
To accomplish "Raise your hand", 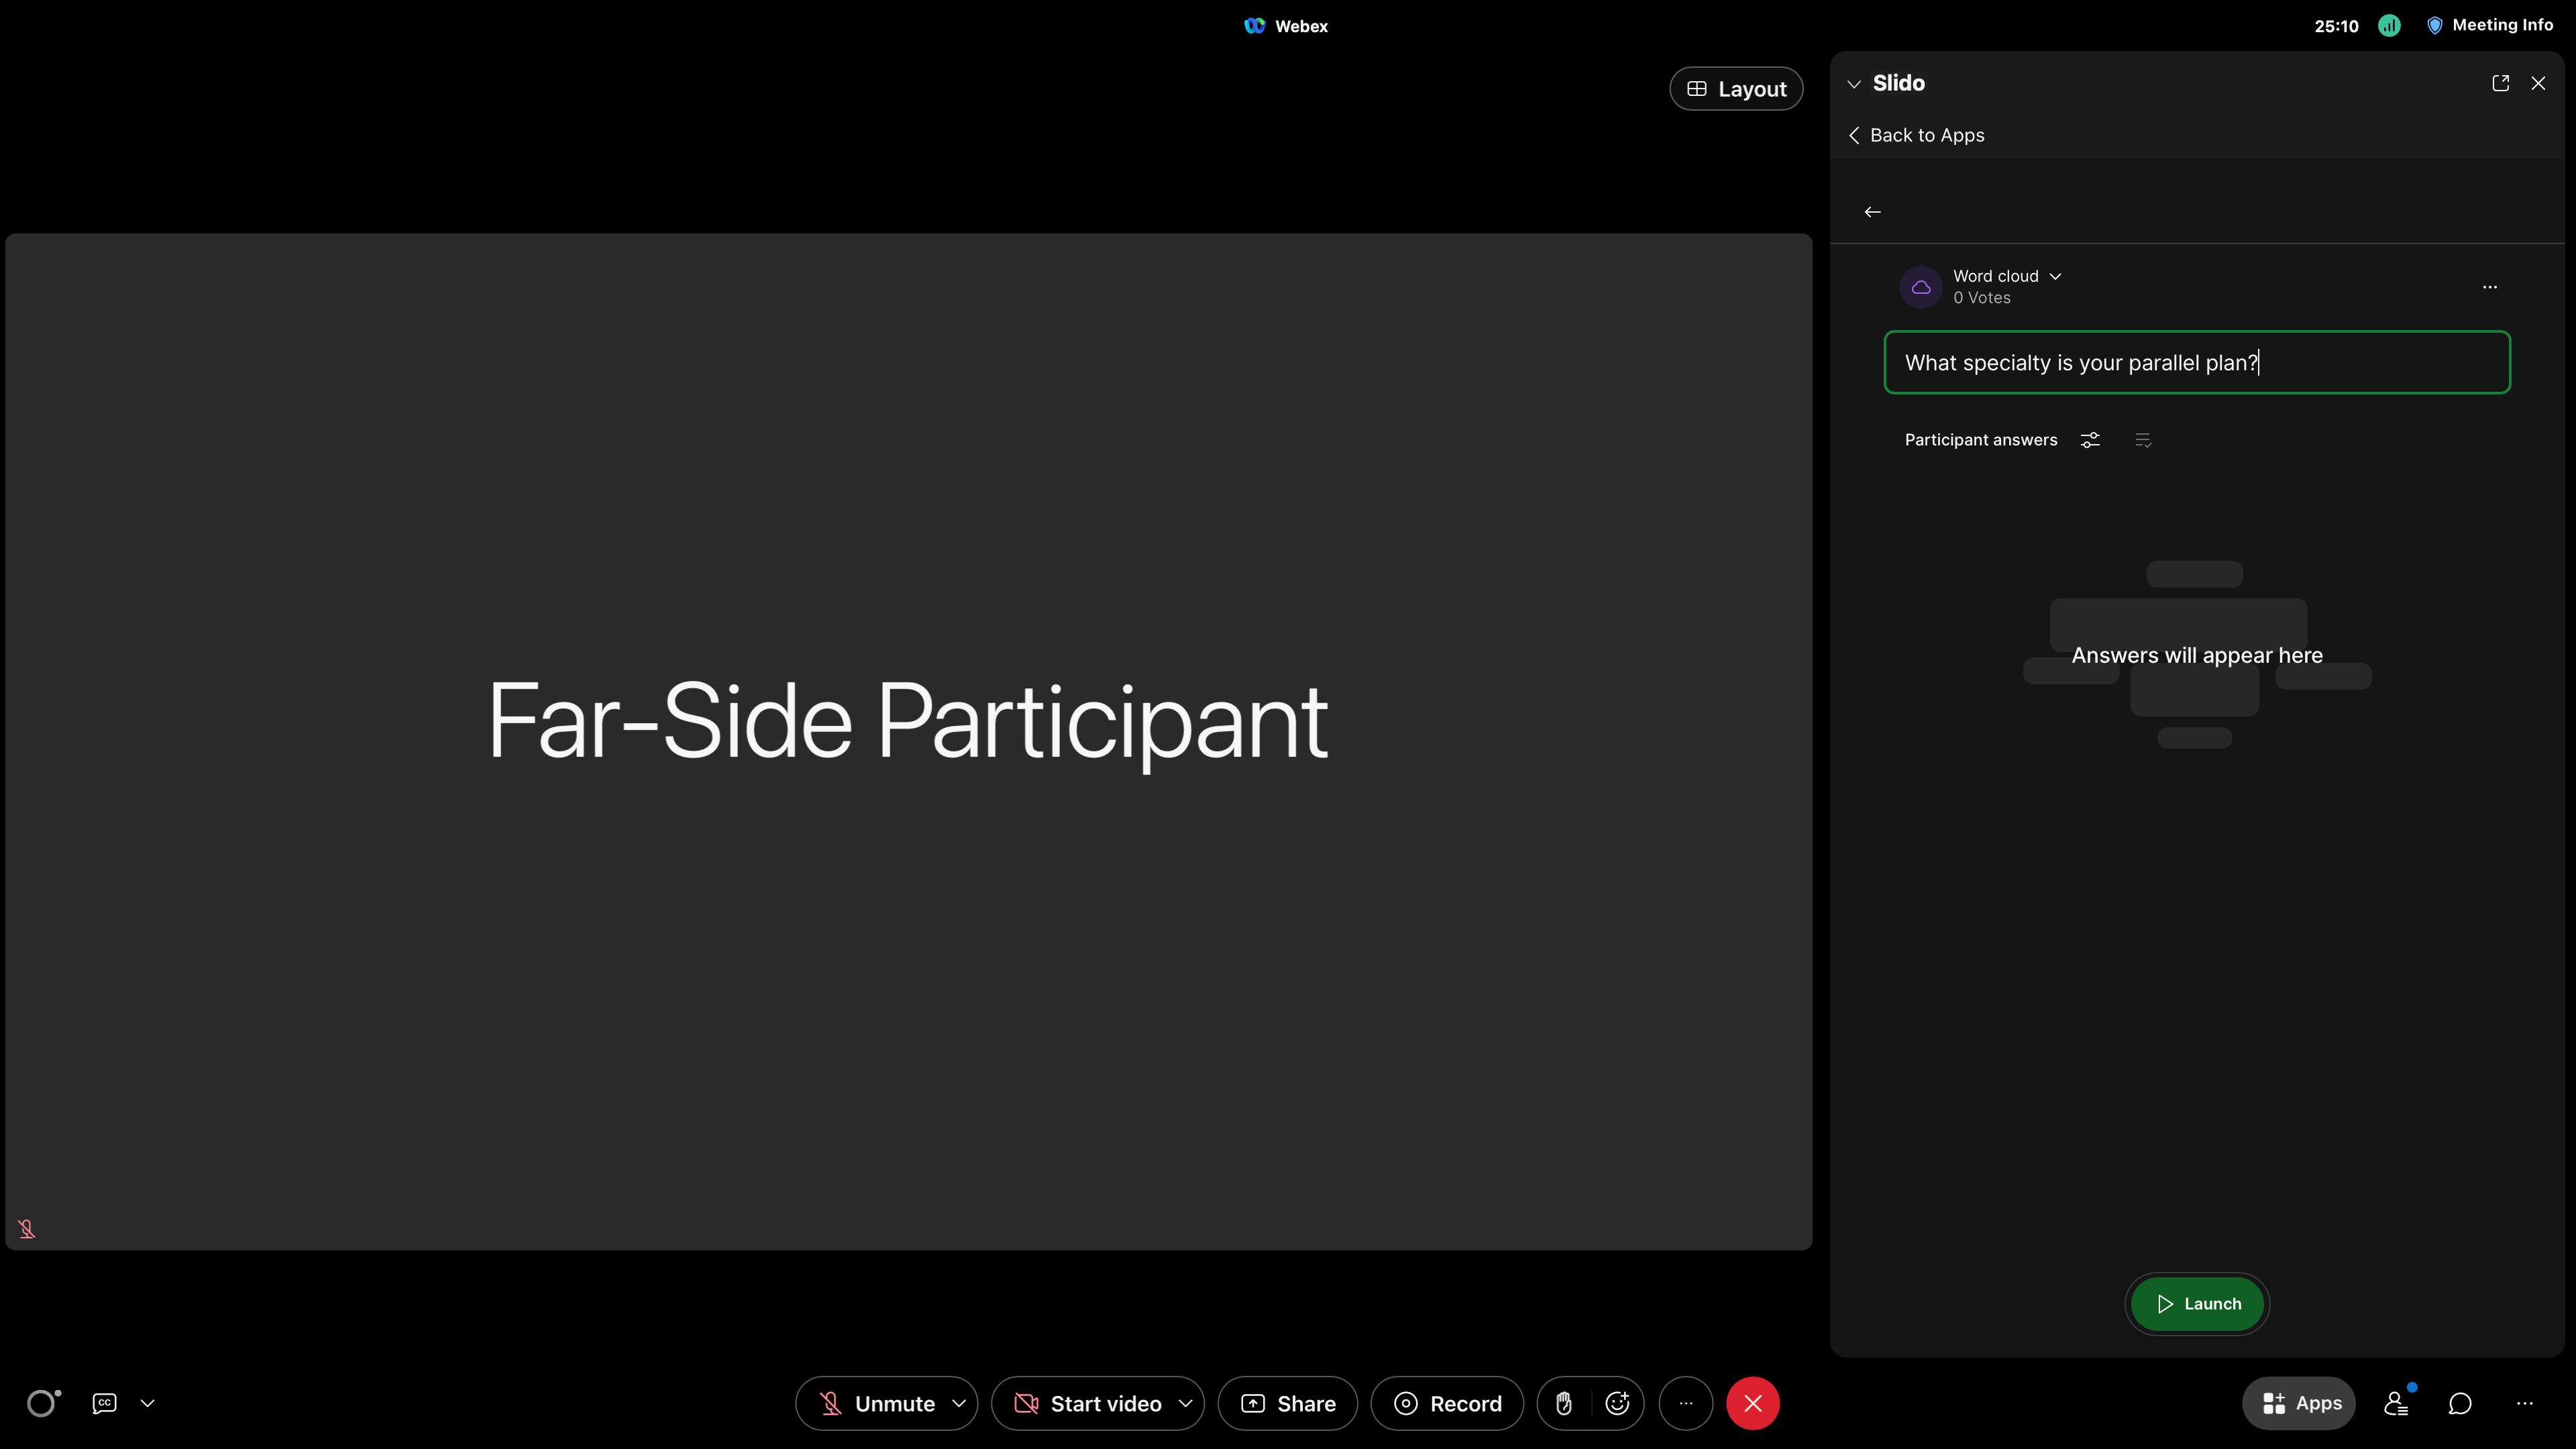I will 1564,1403.
